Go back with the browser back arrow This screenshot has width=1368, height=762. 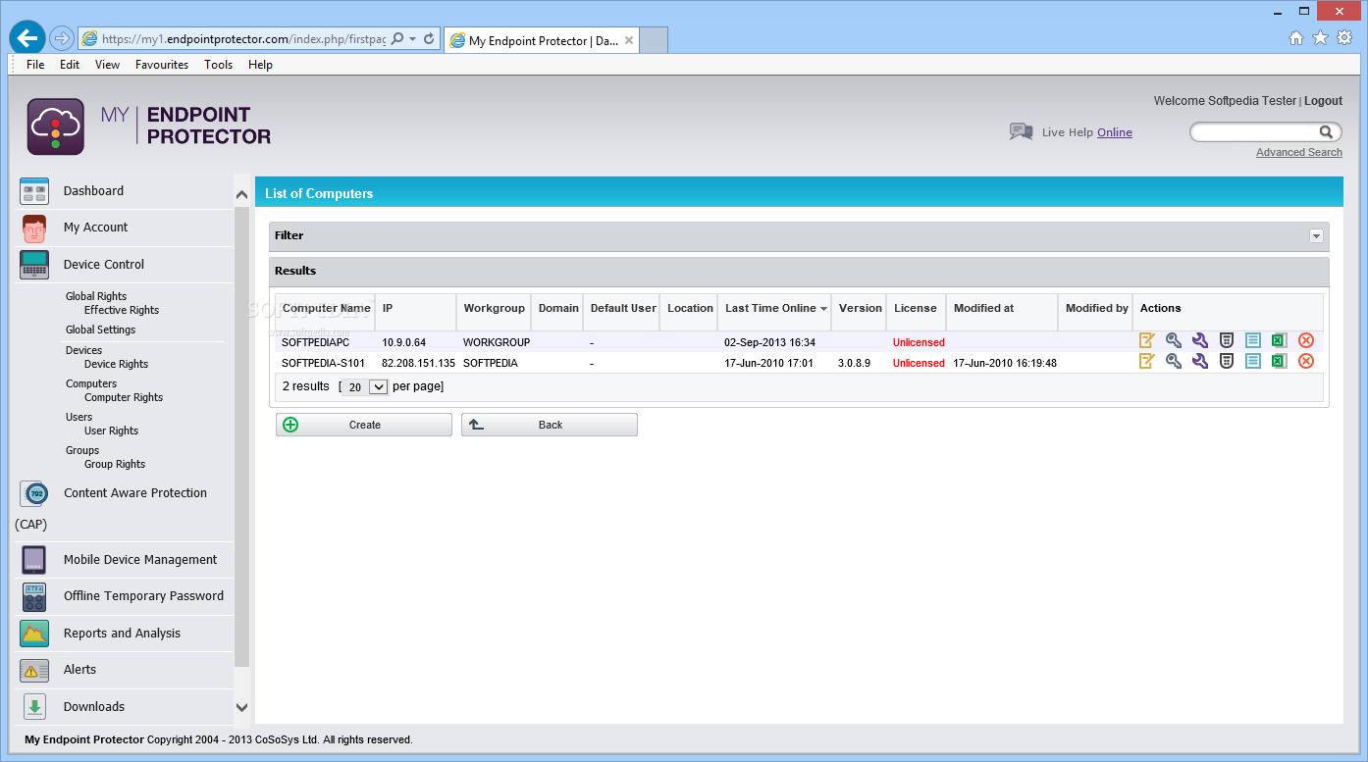[27, 38]
